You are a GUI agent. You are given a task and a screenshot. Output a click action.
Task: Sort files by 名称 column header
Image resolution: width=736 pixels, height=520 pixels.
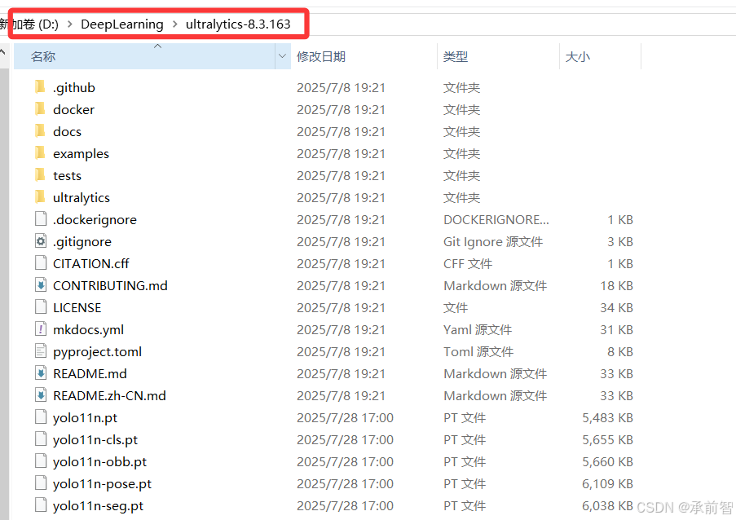coord(144,56)
